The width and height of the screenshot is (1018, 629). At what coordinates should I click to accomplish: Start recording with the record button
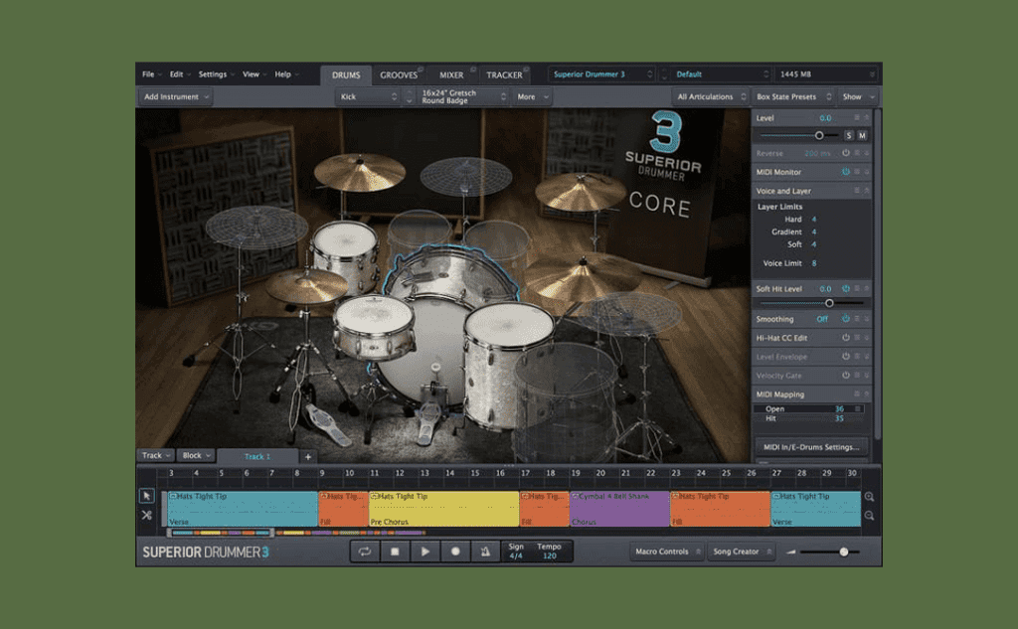tap(455, 551)
